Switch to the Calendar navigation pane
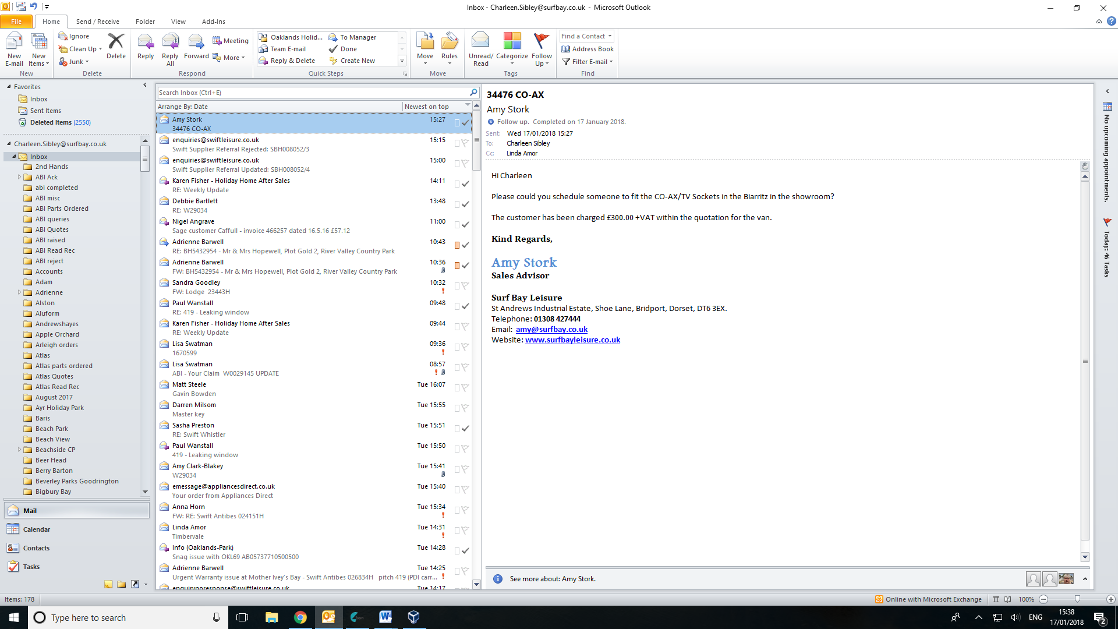The height and width of the screenshot is (629, 1118). click(x=36, y=529)
